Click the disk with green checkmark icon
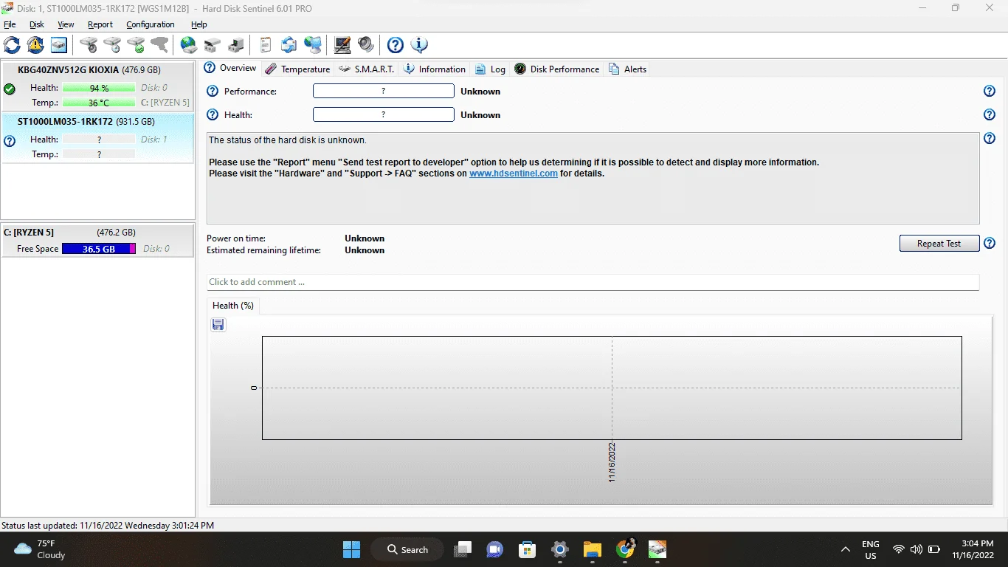1008x567 pixels. pyautogui.click(x=136, y=45)
